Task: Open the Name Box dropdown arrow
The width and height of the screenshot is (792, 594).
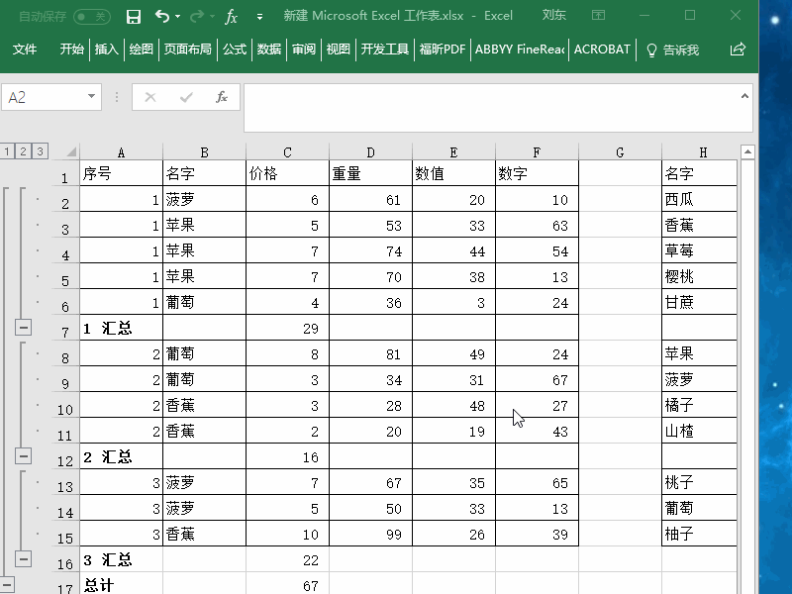Action: pos(91,96)
